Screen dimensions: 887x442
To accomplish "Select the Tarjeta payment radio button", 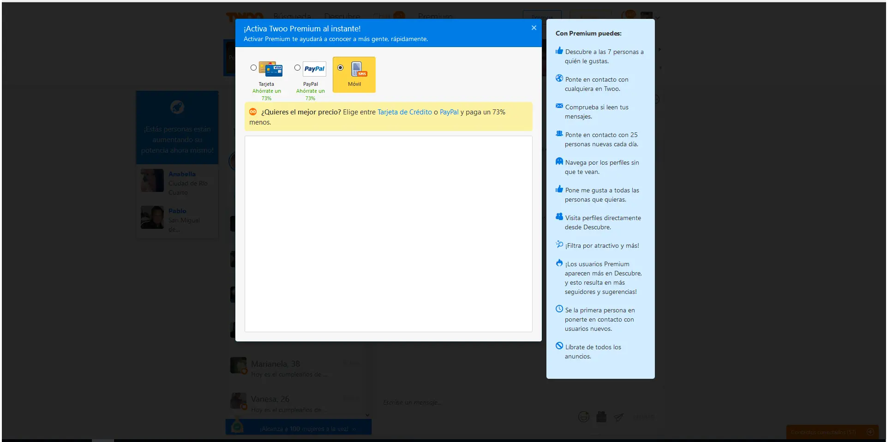I will pos(253,68).
